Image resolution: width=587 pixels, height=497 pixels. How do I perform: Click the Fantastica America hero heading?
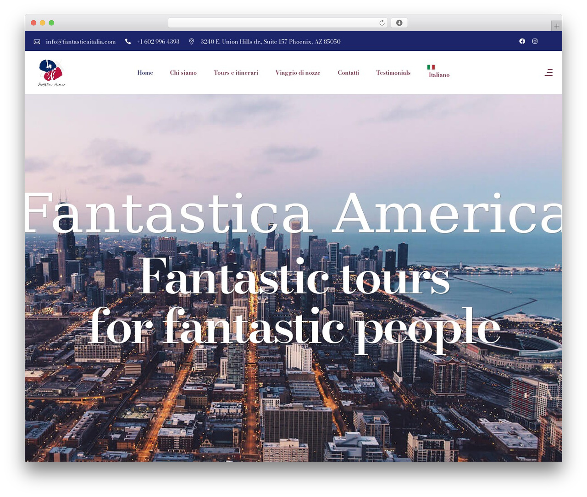click(x=293, y=213)
